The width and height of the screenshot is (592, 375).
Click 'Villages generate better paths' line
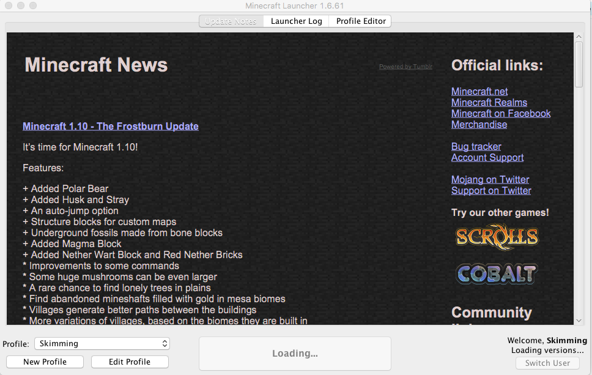[x=139, y=310]
